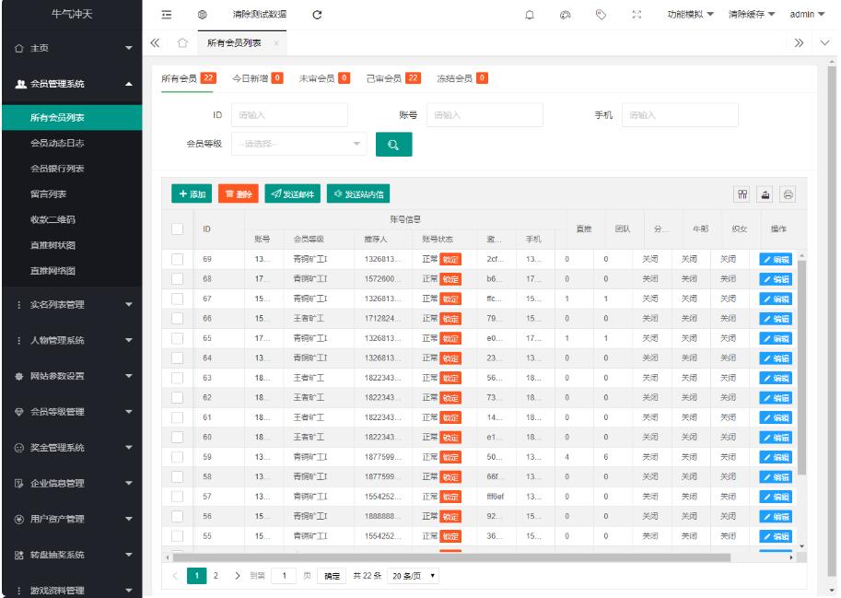Click the table export icon
The width and height of the screenshot is (841, 598).
[x=765, y=193]
